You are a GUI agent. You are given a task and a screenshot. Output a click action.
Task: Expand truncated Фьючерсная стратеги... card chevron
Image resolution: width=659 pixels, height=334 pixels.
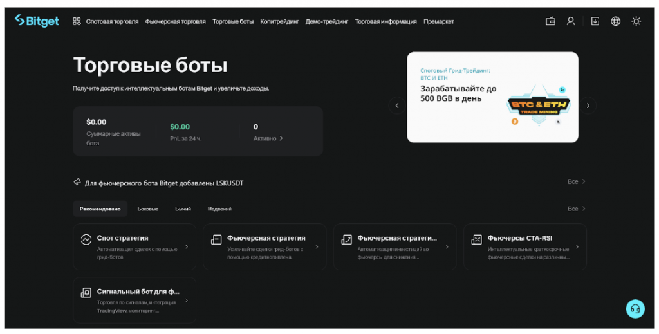pos(447,246)
